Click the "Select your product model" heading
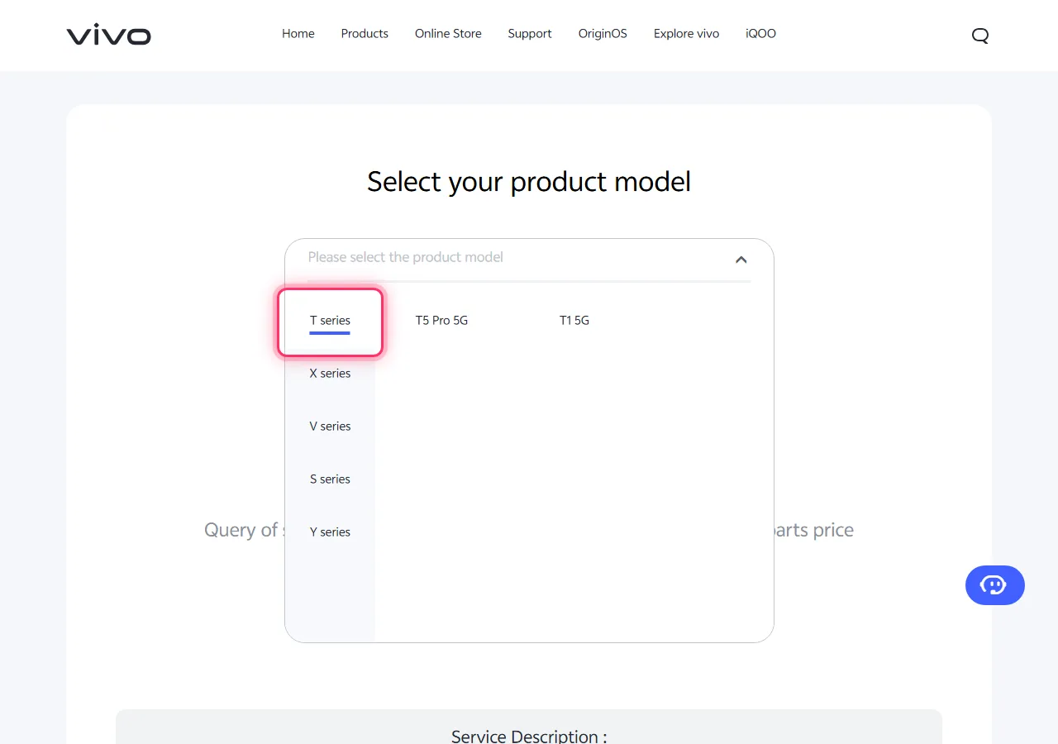 coord(529,182)
